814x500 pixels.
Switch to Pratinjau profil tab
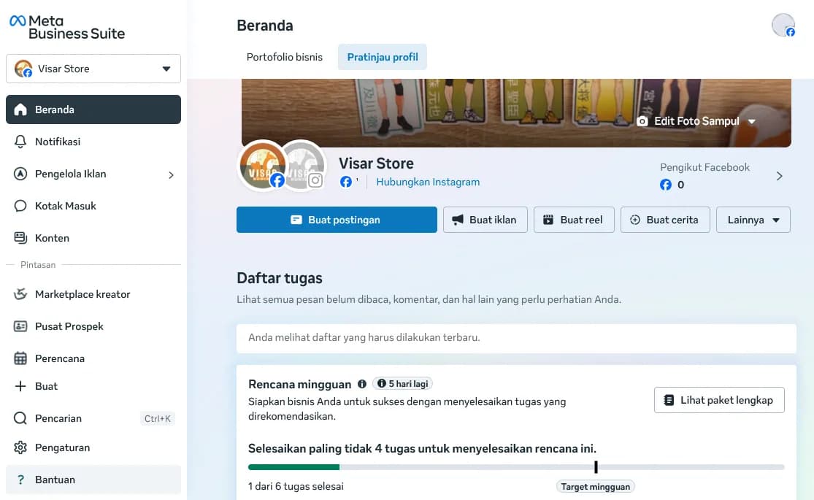[x=383, y=57]
